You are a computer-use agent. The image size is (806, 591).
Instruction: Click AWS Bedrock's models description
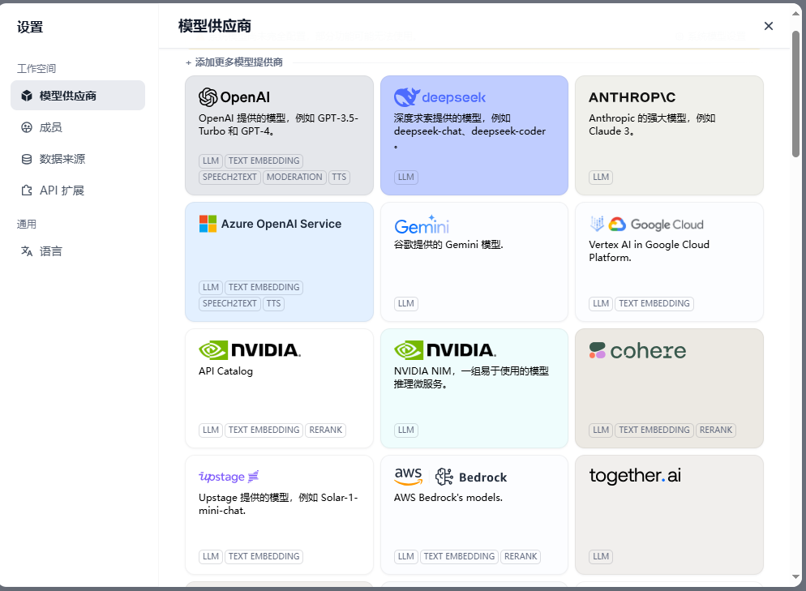pos(448,498)
